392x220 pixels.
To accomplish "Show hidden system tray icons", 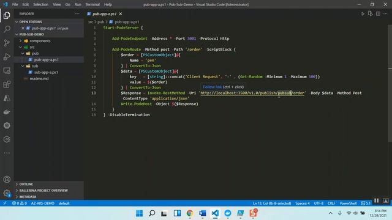I will click(331, 213).
